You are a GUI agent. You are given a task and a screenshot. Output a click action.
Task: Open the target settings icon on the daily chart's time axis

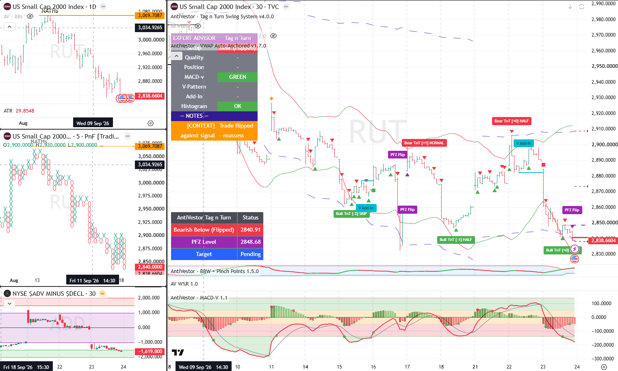[150, 123]
